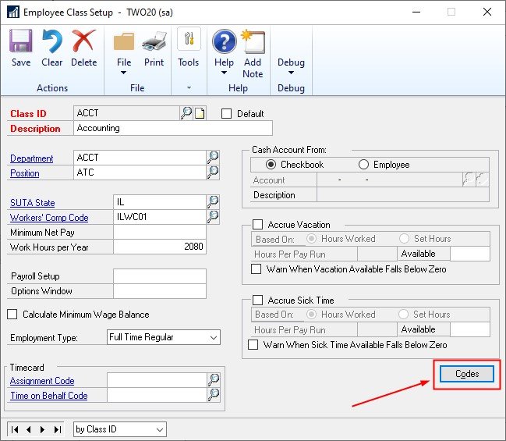Open the by Class ID sort dropdown
The image size is (506, 441).
tap(159, 430)
